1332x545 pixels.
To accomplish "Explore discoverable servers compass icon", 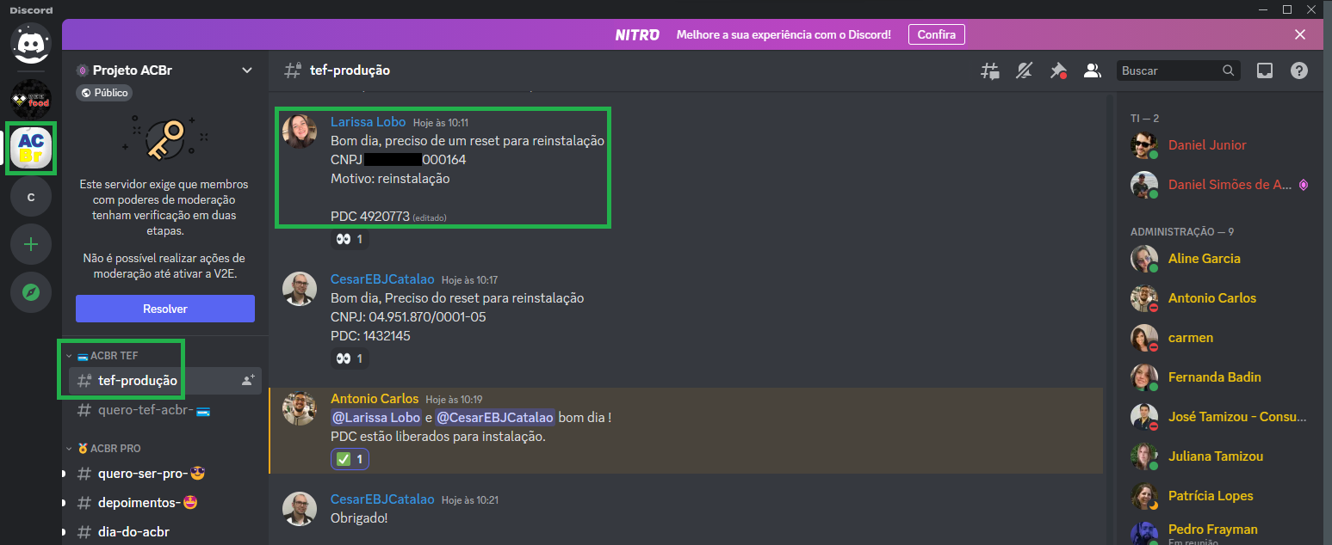I will [31, 292].
